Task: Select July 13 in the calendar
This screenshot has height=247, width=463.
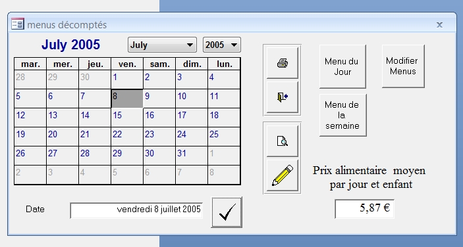Action: 63,118
